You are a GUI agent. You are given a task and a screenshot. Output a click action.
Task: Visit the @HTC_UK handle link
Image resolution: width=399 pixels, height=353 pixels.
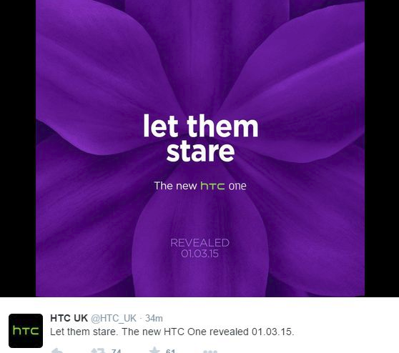pyautogui.click(x=114, y=319)
